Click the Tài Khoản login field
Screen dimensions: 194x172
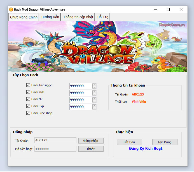[x=55, y=140]
